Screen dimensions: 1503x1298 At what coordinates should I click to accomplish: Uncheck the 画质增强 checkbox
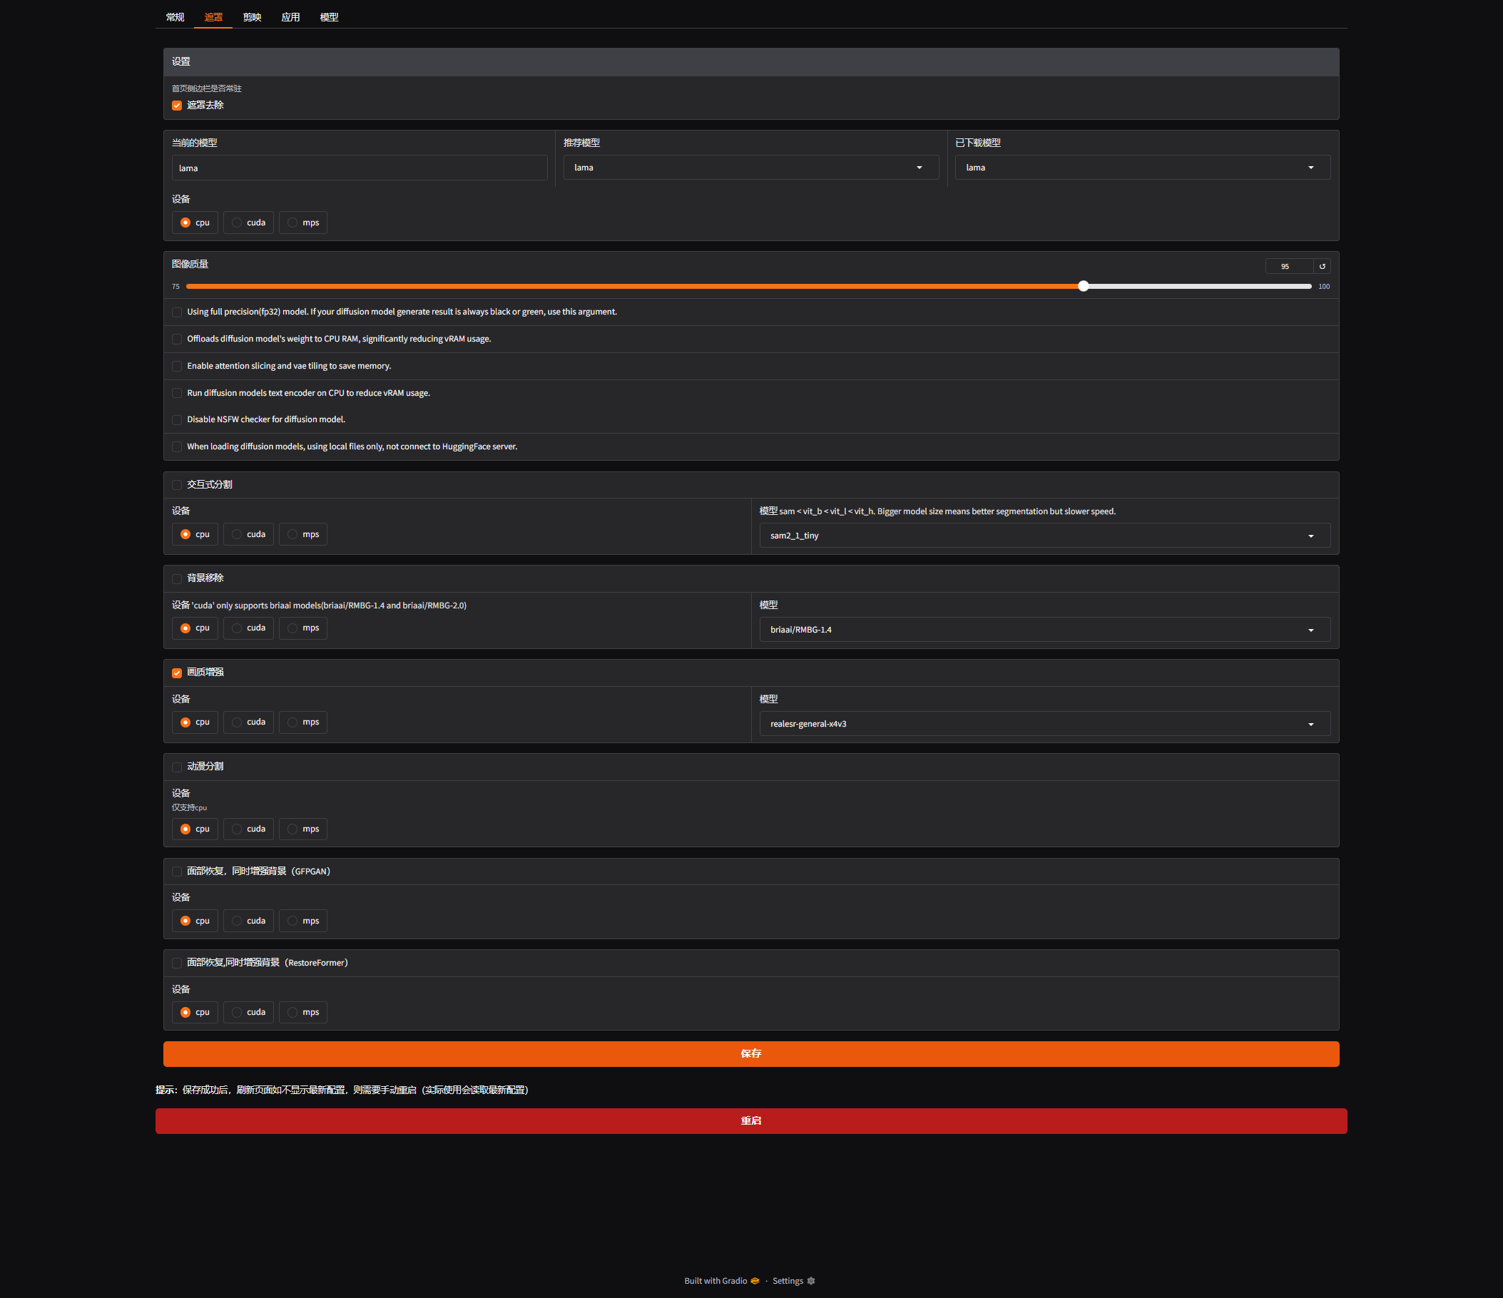click(177, 673)
